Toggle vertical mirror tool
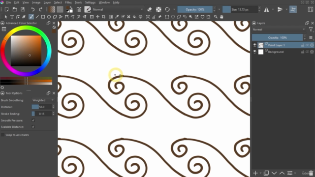The width and height of the screenshot is (315, 177). pyautogui.click(x=280, y=9)
